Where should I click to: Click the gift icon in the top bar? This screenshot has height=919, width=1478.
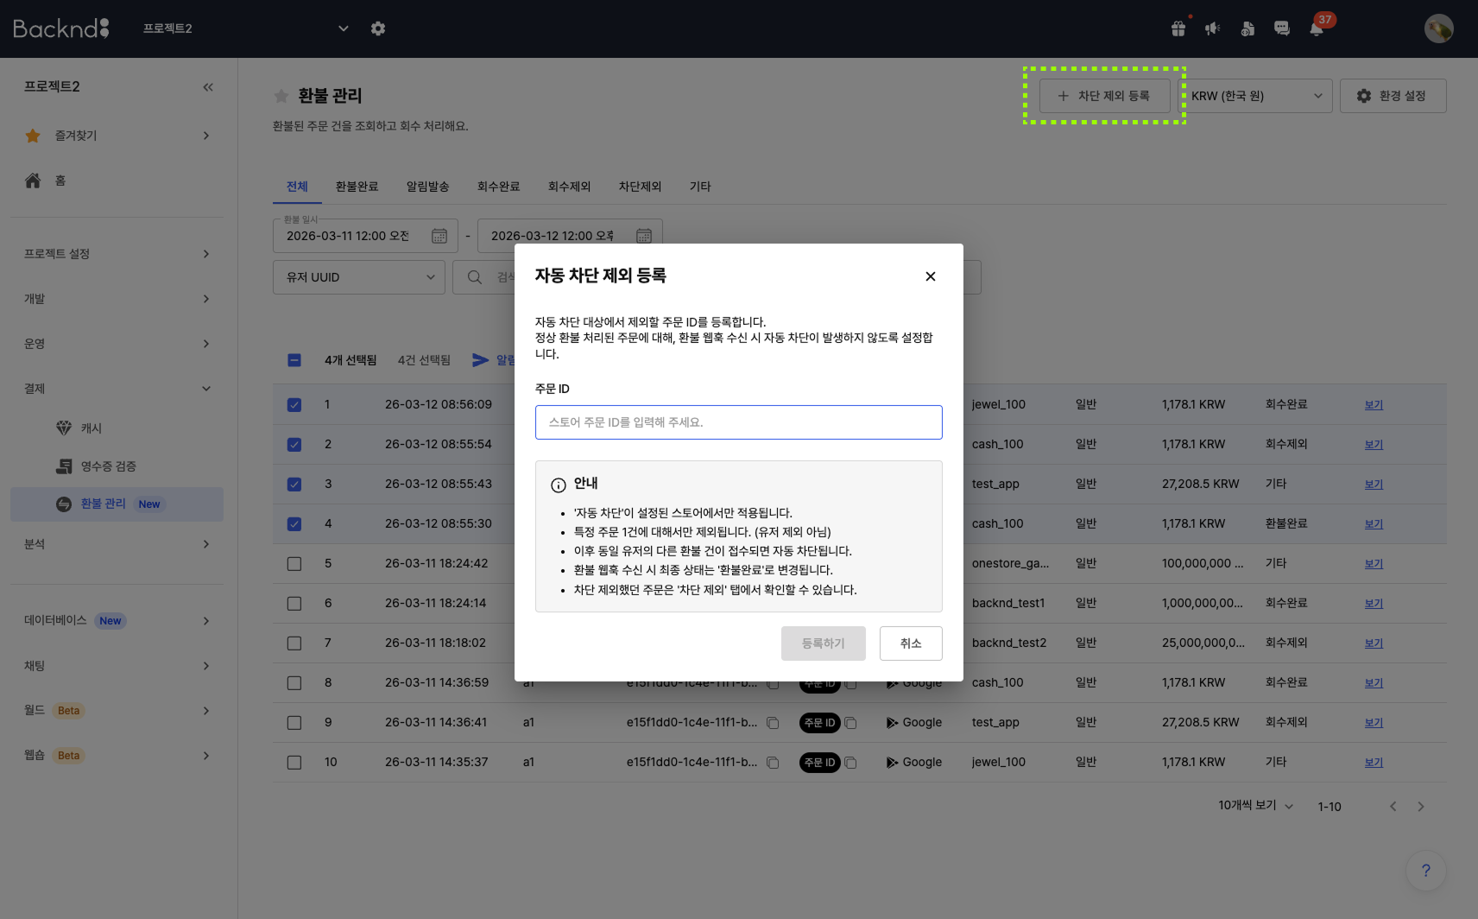click(x=1178, y=29)
